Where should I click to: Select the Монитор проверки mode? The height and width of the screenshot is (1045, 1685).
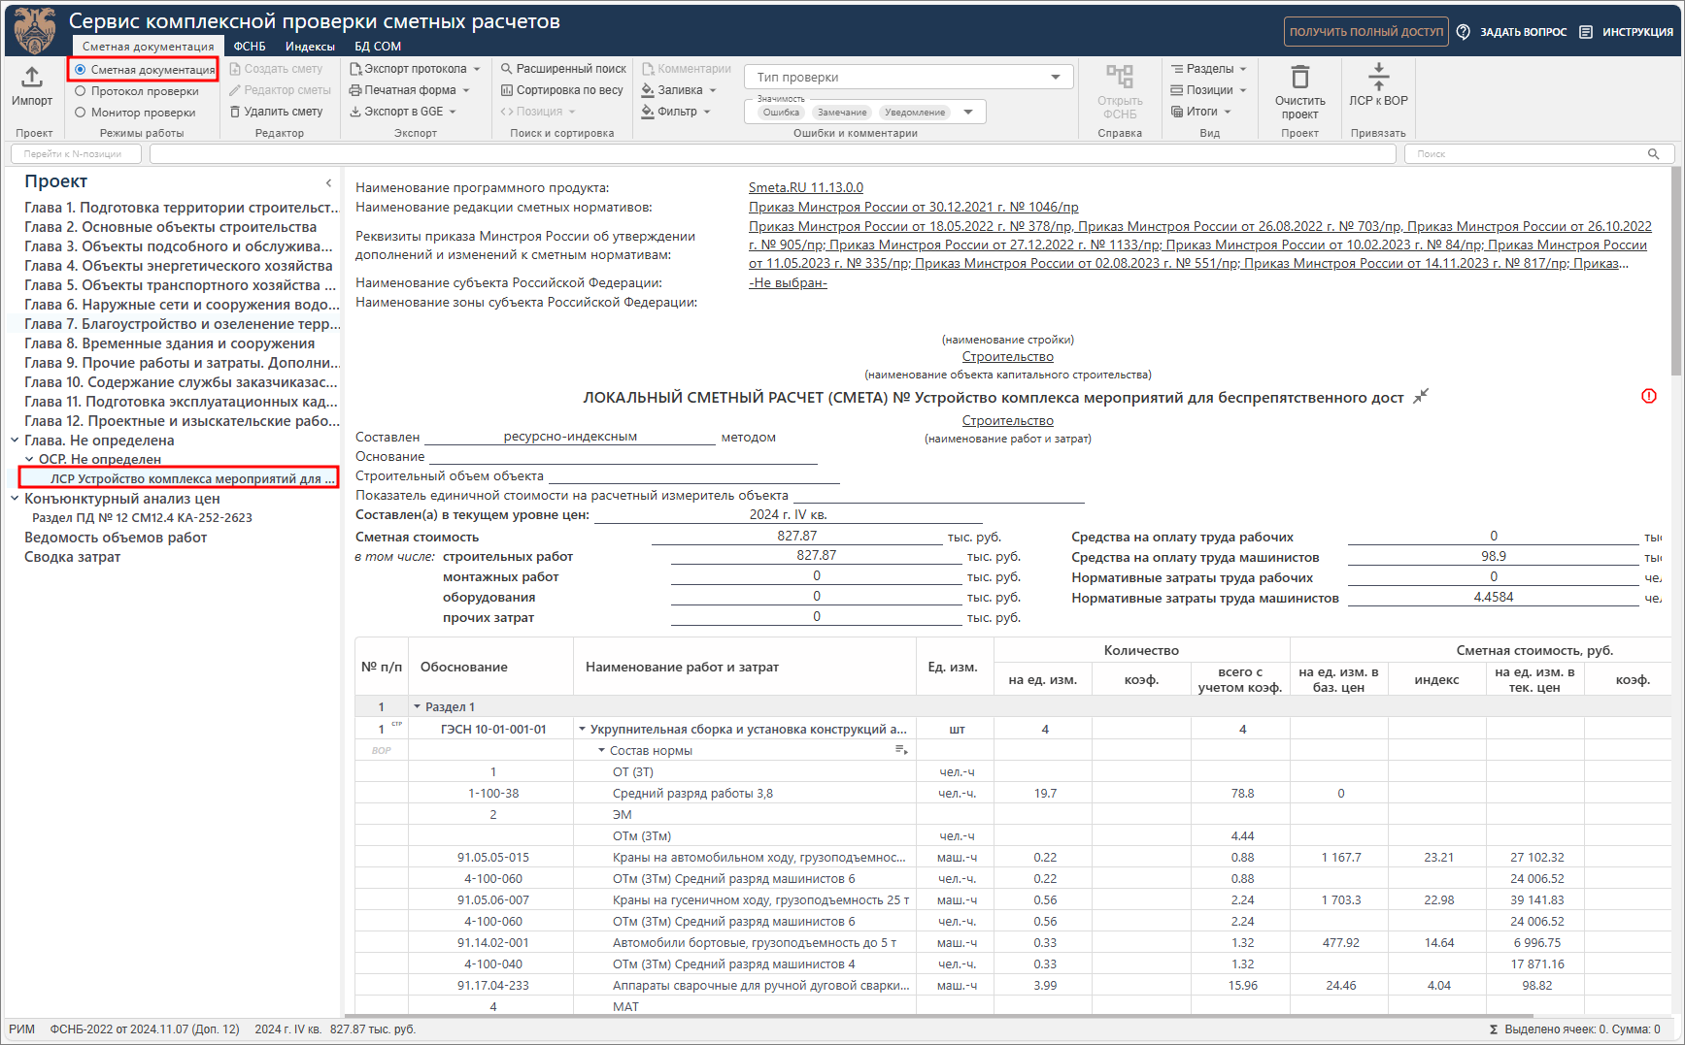(x=81, y=113)
